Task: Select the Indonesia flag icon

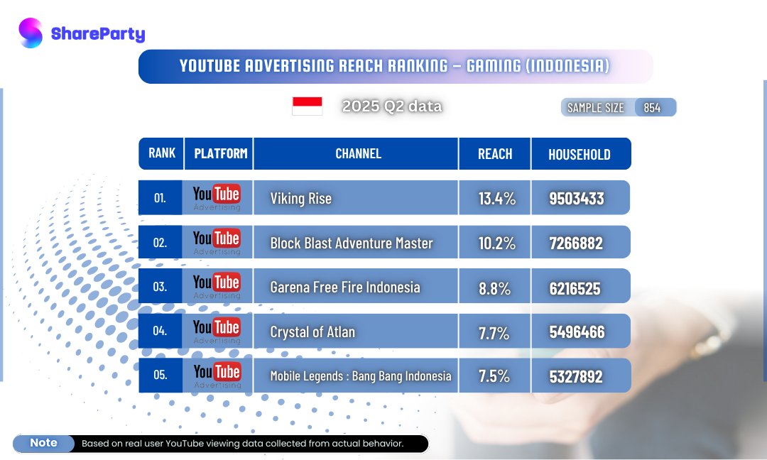Action: tap(307, 105)
